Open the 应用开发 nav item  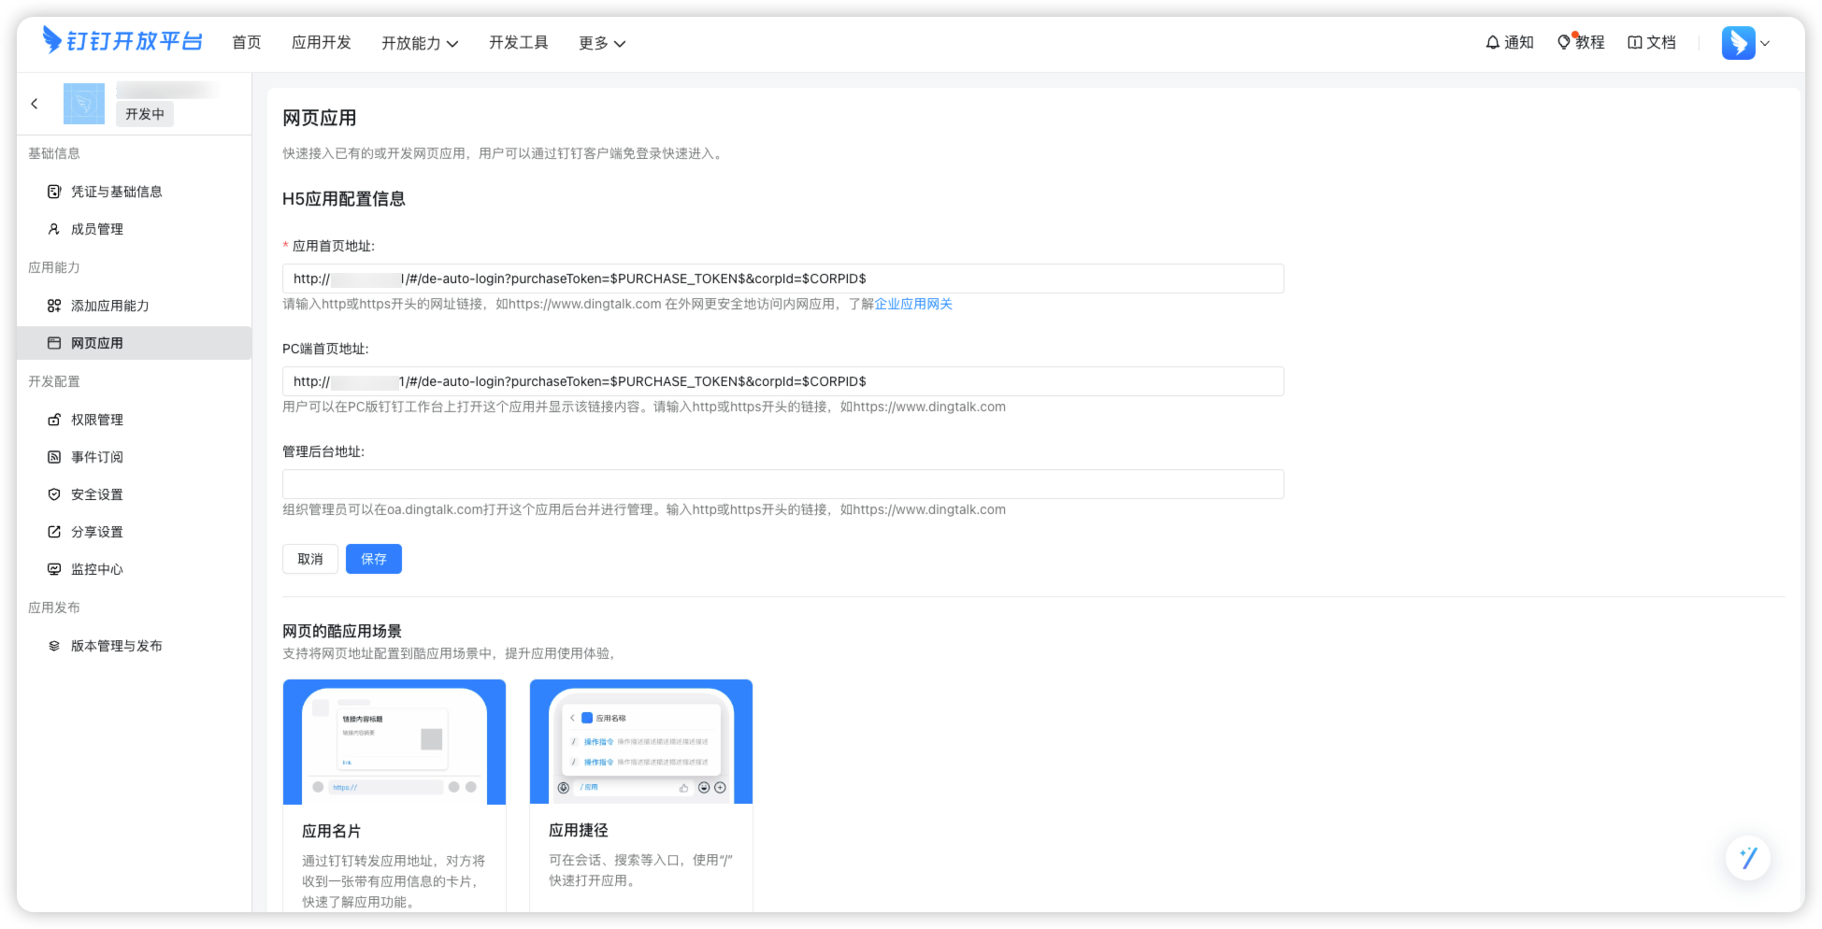point(322,42)
